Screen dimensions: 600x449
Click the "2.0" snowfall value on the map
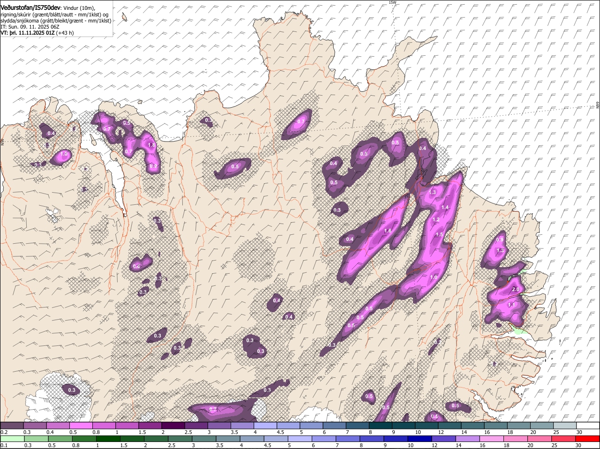(516, 290)
